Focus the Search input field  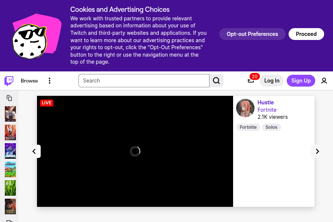[x=144, y=81]
